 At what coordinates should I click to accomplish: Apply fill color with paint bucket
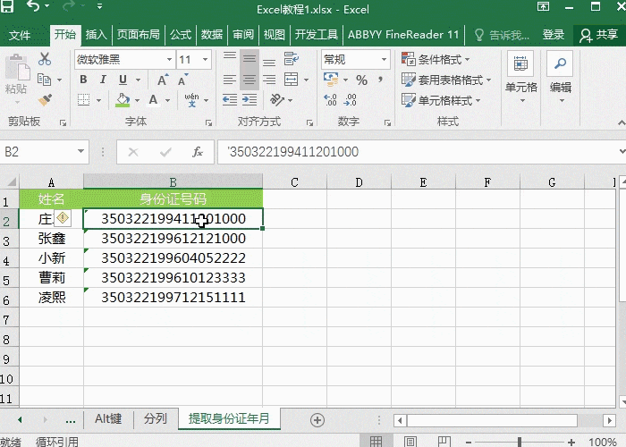pos(123,100)
